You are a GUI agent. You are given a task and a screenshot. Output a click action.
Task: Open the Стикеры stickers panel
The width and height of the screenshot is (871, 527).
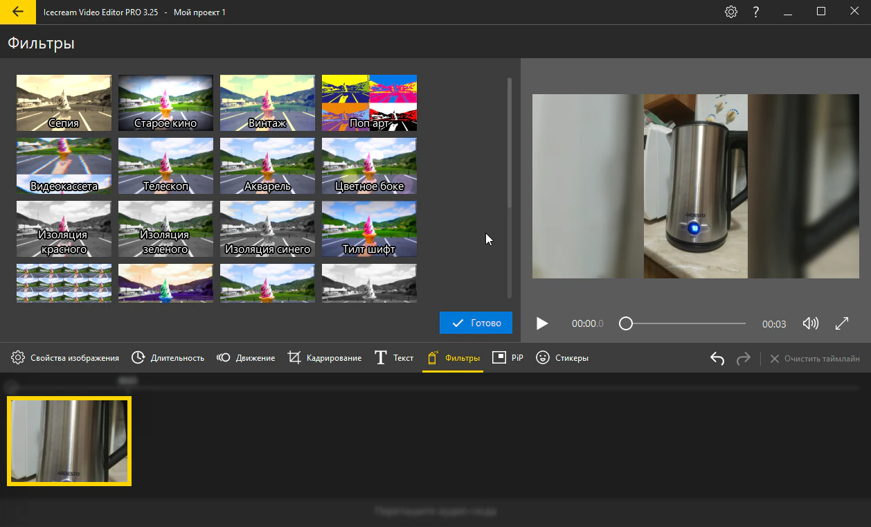click(x=562, y=358)
